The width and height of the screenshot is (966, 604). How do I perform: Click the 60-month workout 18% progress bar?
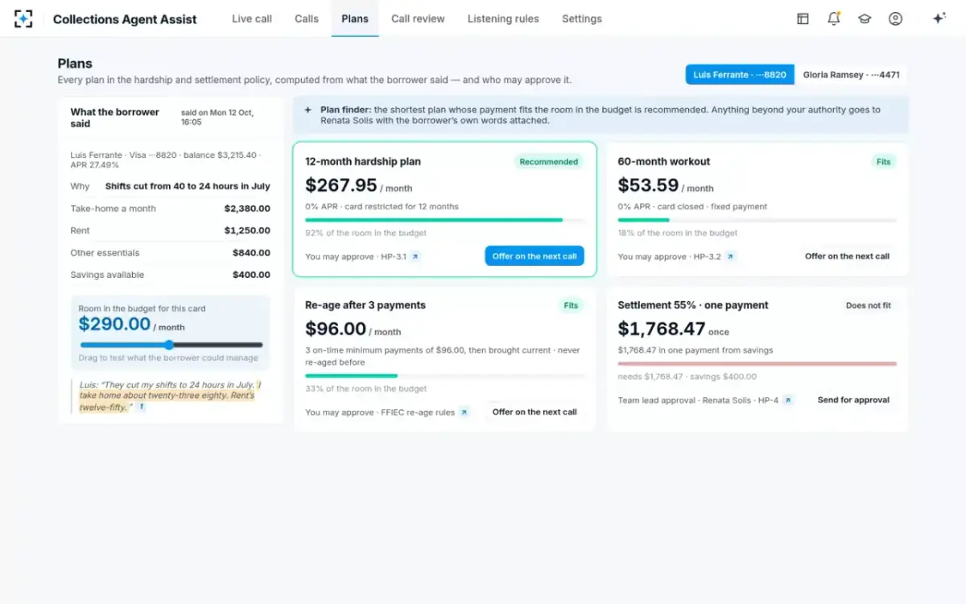tap(757, 220)
